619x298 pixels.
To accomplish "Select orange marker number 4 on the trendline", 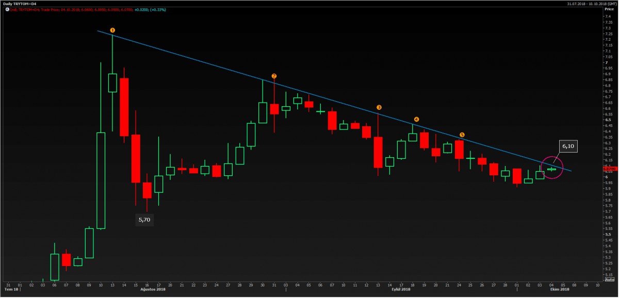I will (x=416, y=120).
